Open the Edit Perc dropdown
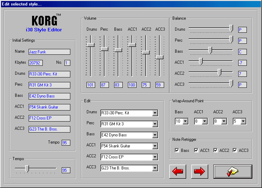The width and height of the screenshot is (262, 188). pos(155,124)
